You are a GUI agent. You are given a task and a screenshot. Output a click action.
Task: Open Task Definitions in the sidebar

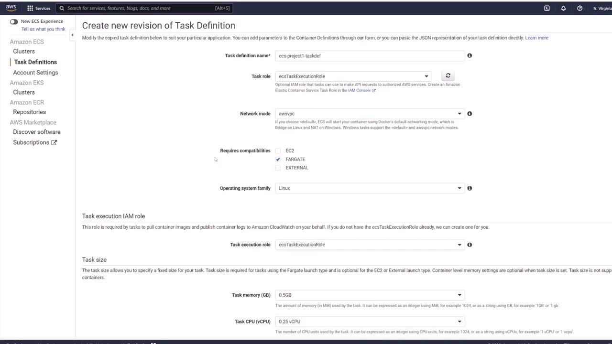(35, 62)
